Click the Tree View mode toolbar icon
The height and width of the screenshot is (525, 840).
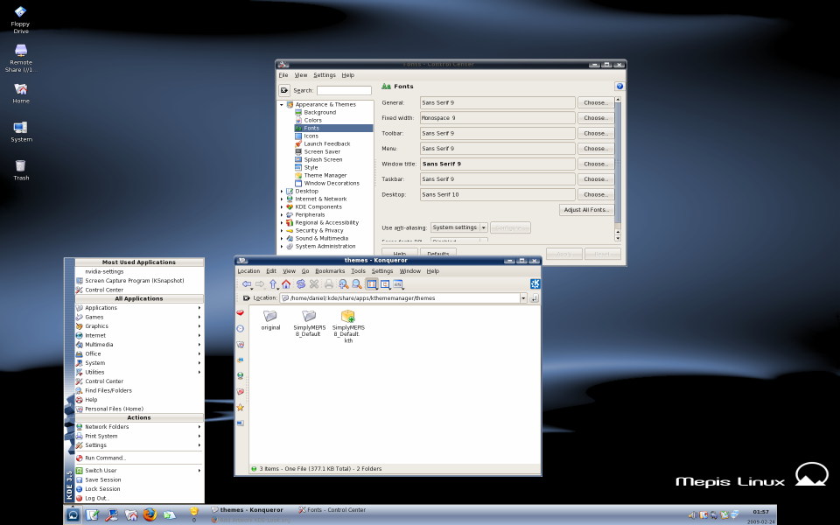[x=385, y=283]
